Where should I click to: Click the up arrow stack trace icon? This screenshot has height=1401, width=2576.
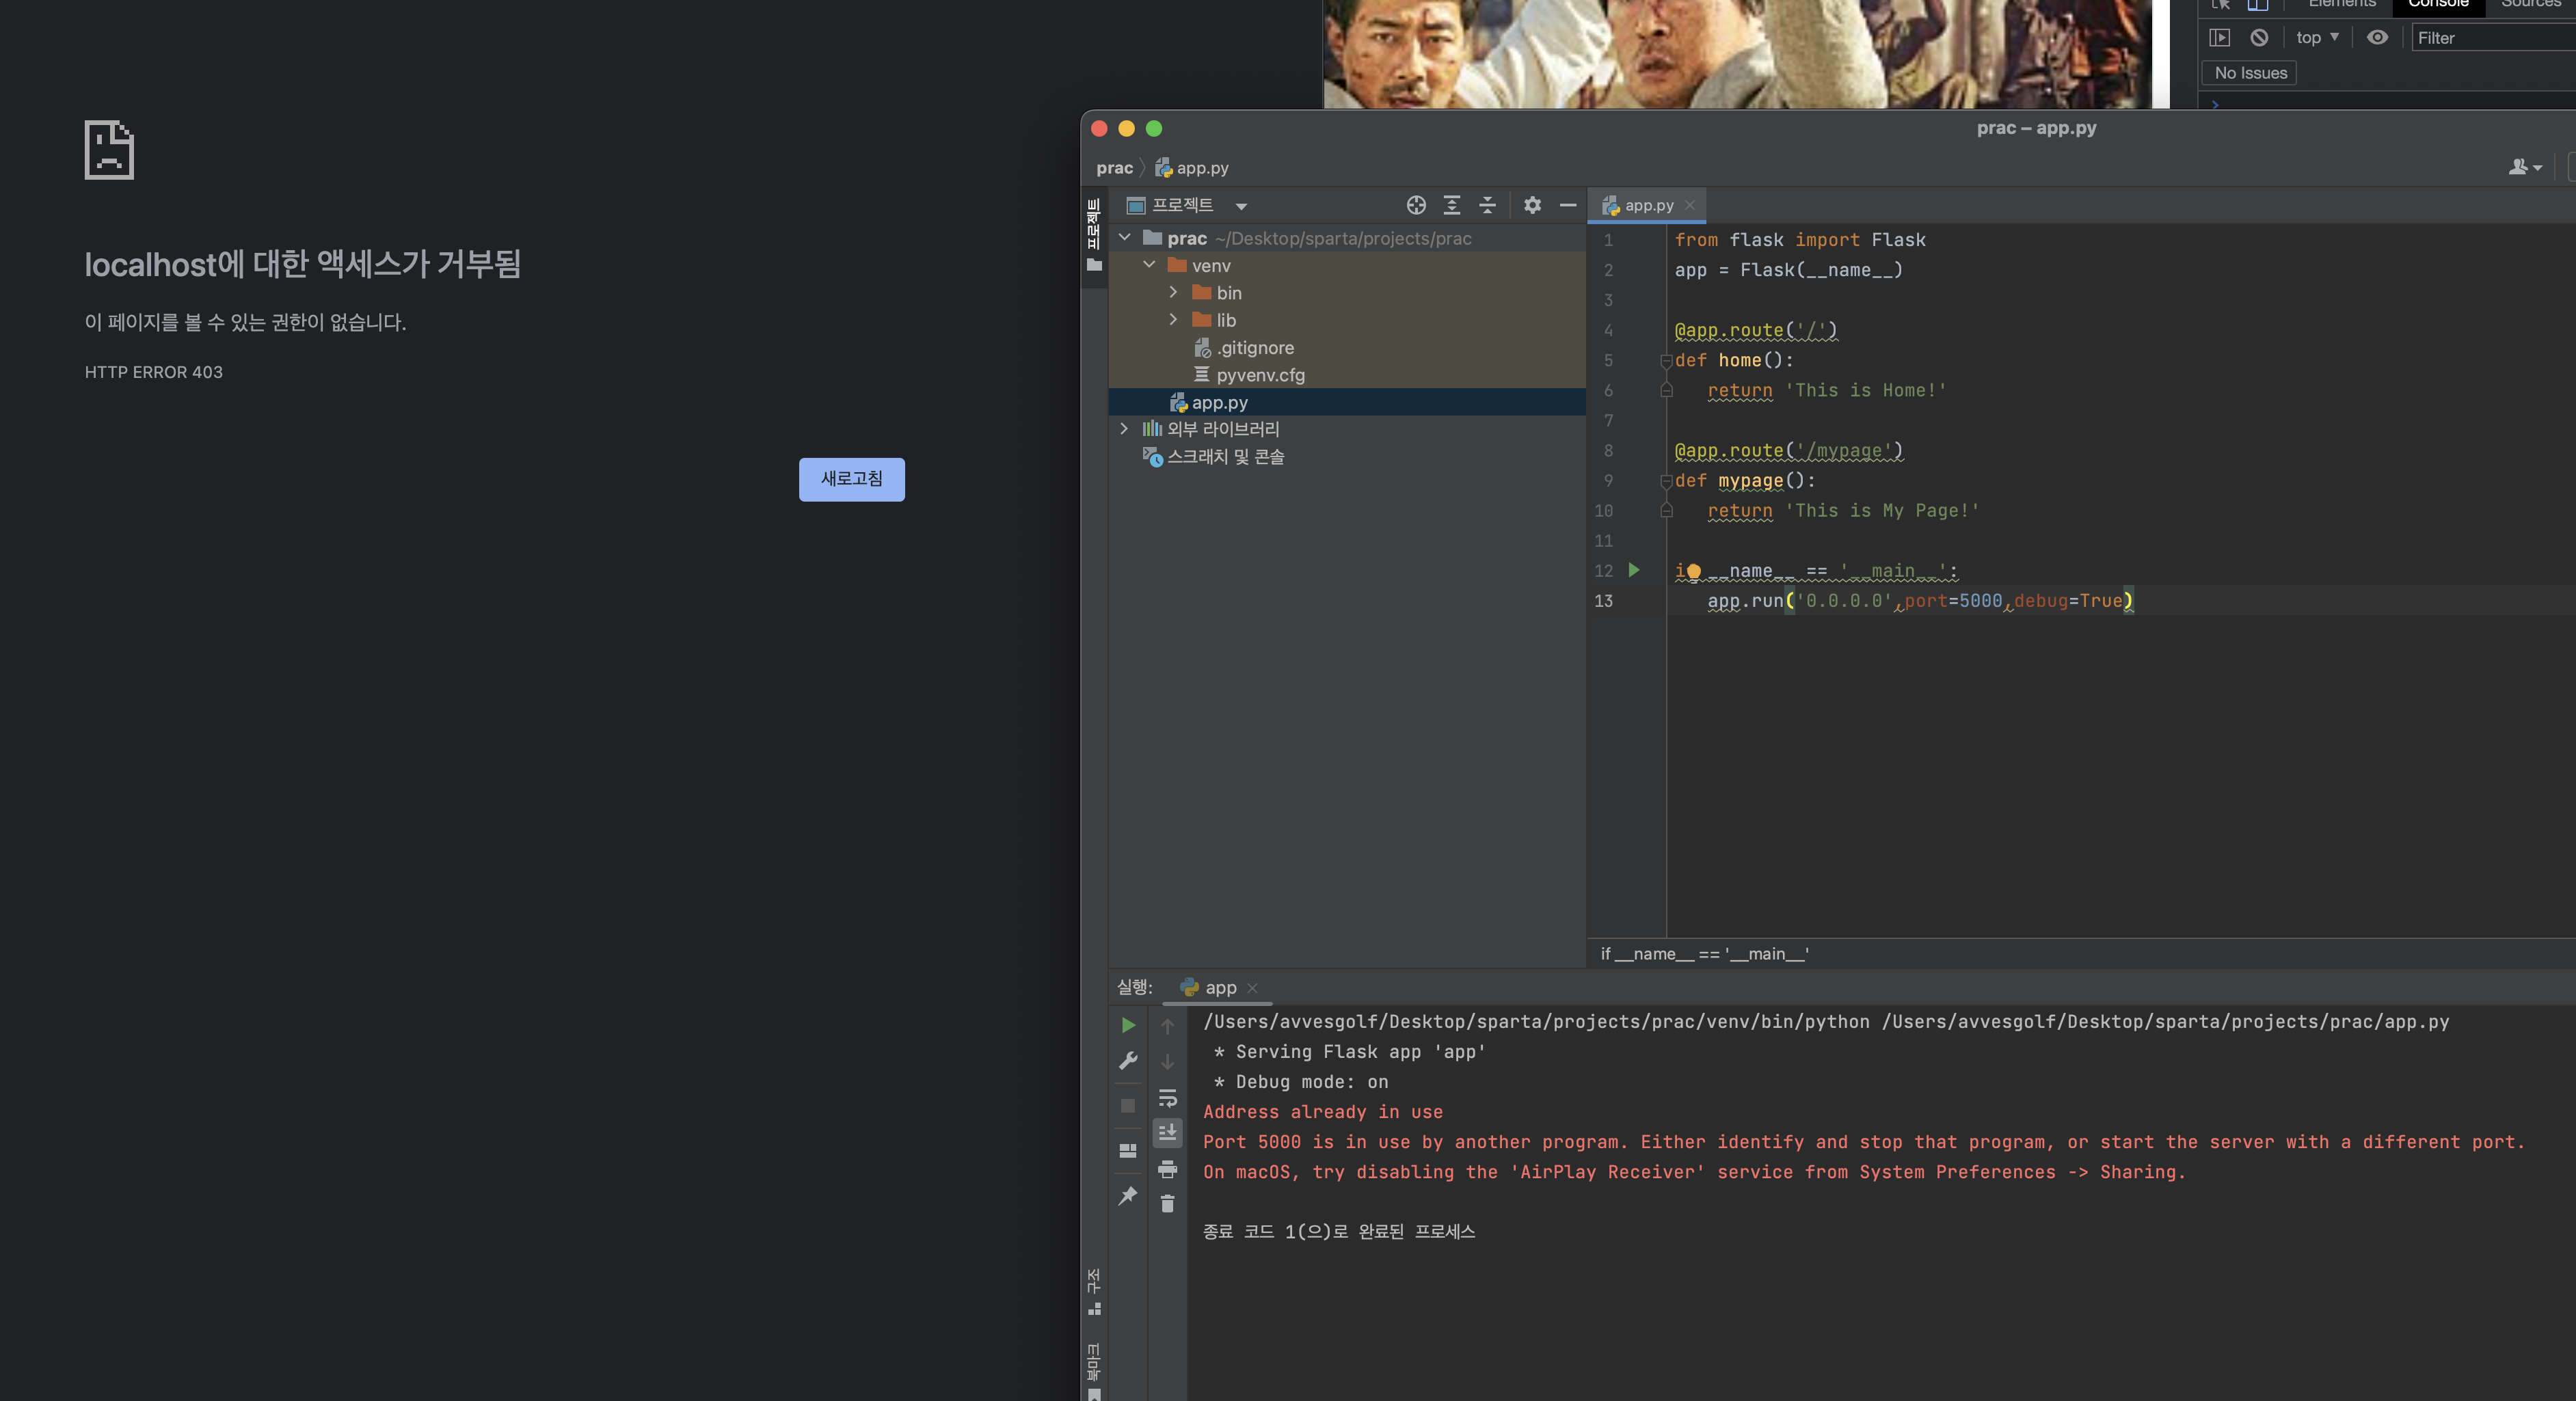coord(1167,1026)
